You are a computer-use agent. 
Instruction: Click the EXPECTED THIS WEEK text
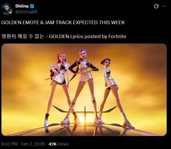[99, 22]
